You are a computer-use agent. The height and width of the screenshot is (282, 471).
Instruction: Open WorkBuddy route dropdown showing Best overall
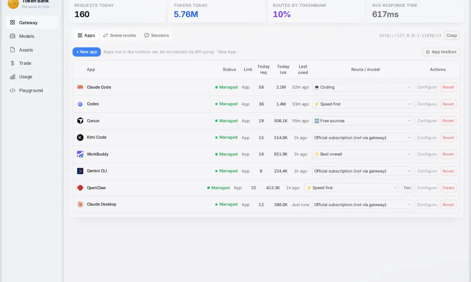tap(362, 154)
